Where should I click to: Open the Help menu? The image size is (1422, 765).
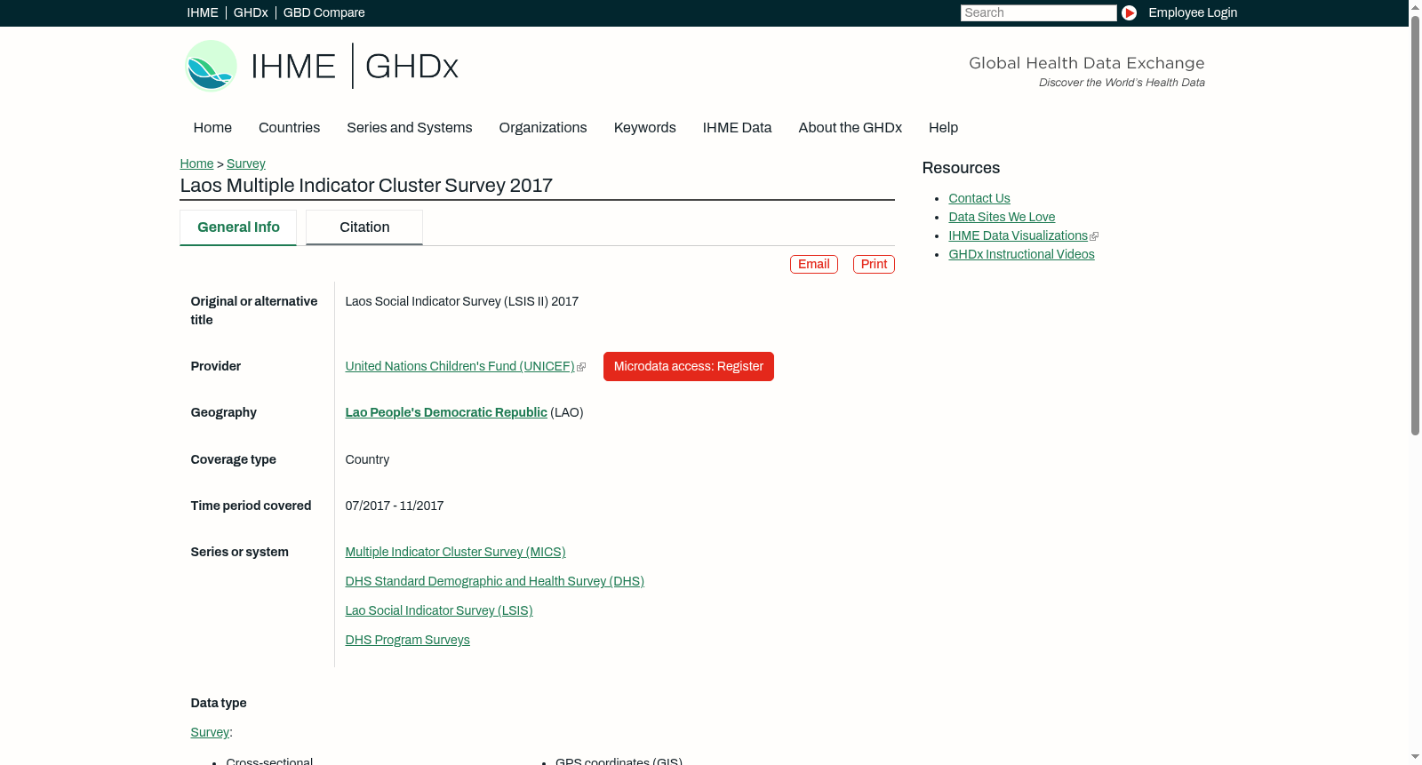[943, 128]
